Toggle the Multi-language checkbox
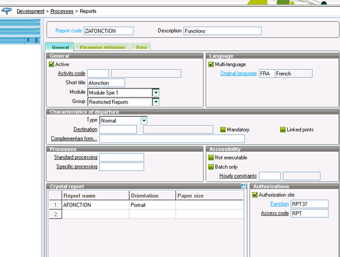This screenshot has height=257, width=340. 211,64
